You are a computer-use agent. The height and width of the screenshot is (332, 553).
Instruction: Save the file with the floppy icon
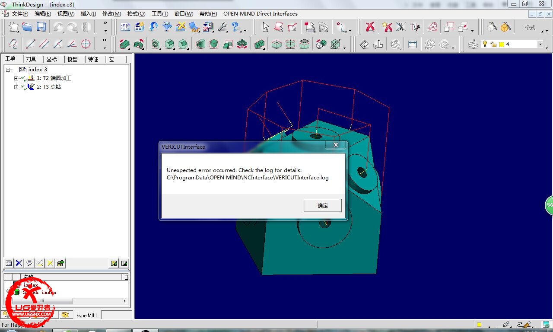click(41, 27)
